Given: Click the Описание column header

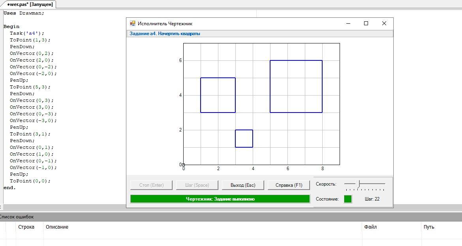Looking at the screenshot, I should [x=57, y=227].
